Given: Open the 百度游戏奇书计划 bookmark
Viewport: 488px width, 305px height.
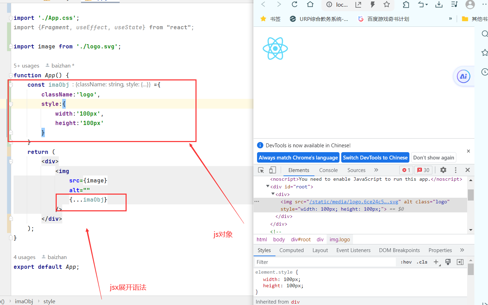Looking at the screenshot, I should pyautogui.click(x=384, y=19).
